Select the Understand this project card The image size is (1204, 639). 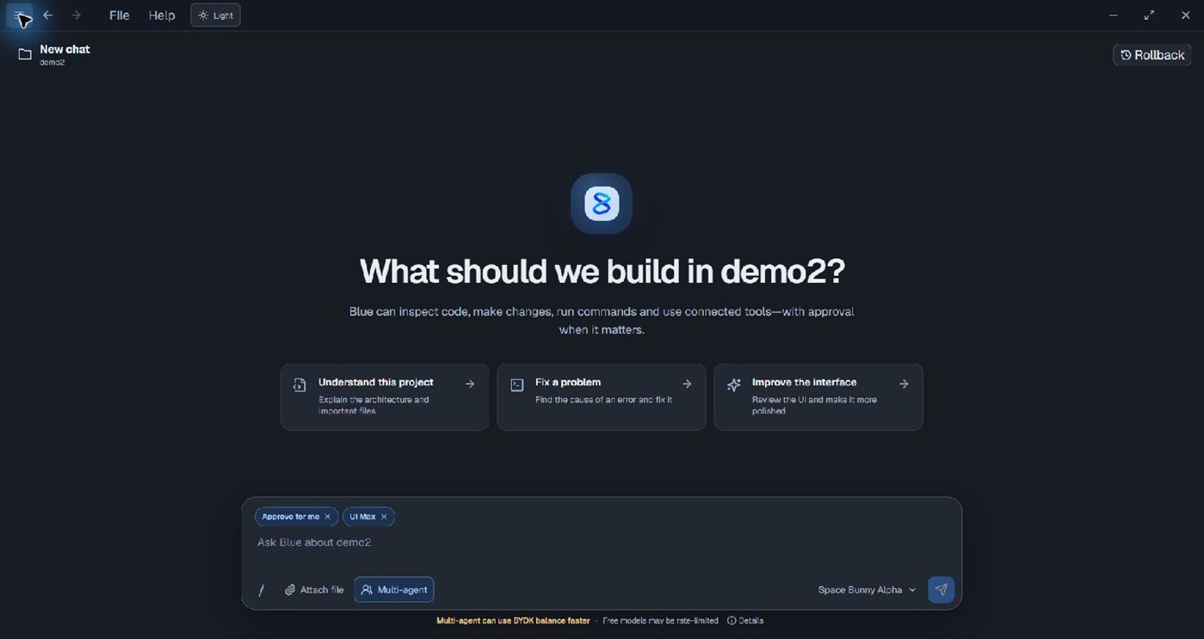(385, 396)
